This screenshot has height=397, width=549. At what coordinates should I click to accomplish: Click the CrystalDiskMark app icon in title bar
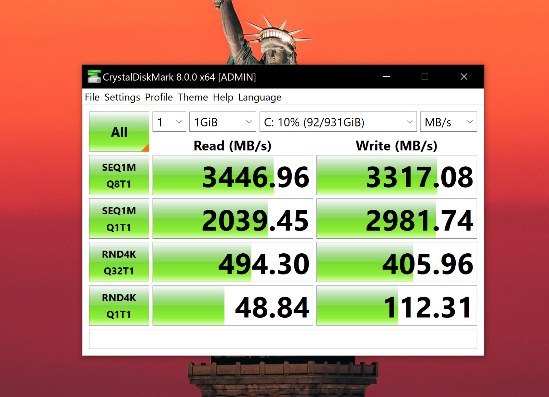94,76
